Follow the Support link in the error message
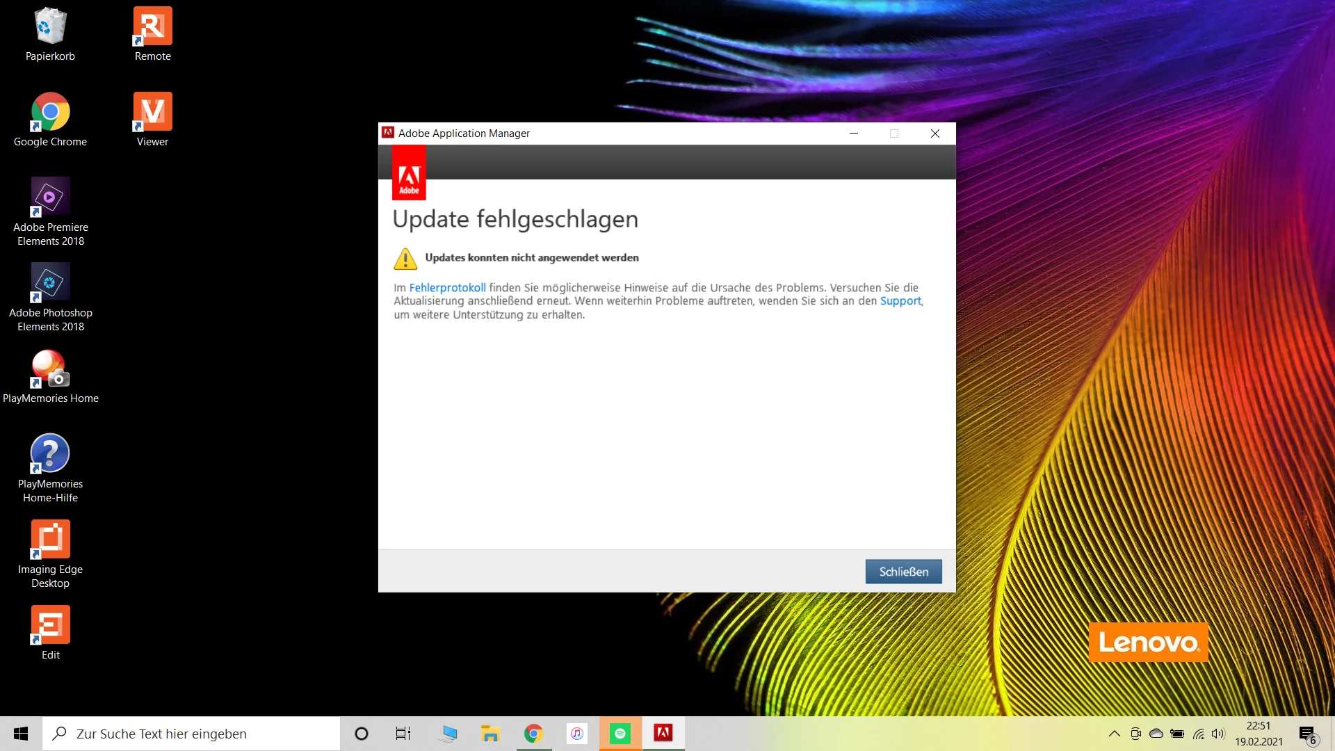Screen dimensions: 1335x751 [x=900, y=301]
